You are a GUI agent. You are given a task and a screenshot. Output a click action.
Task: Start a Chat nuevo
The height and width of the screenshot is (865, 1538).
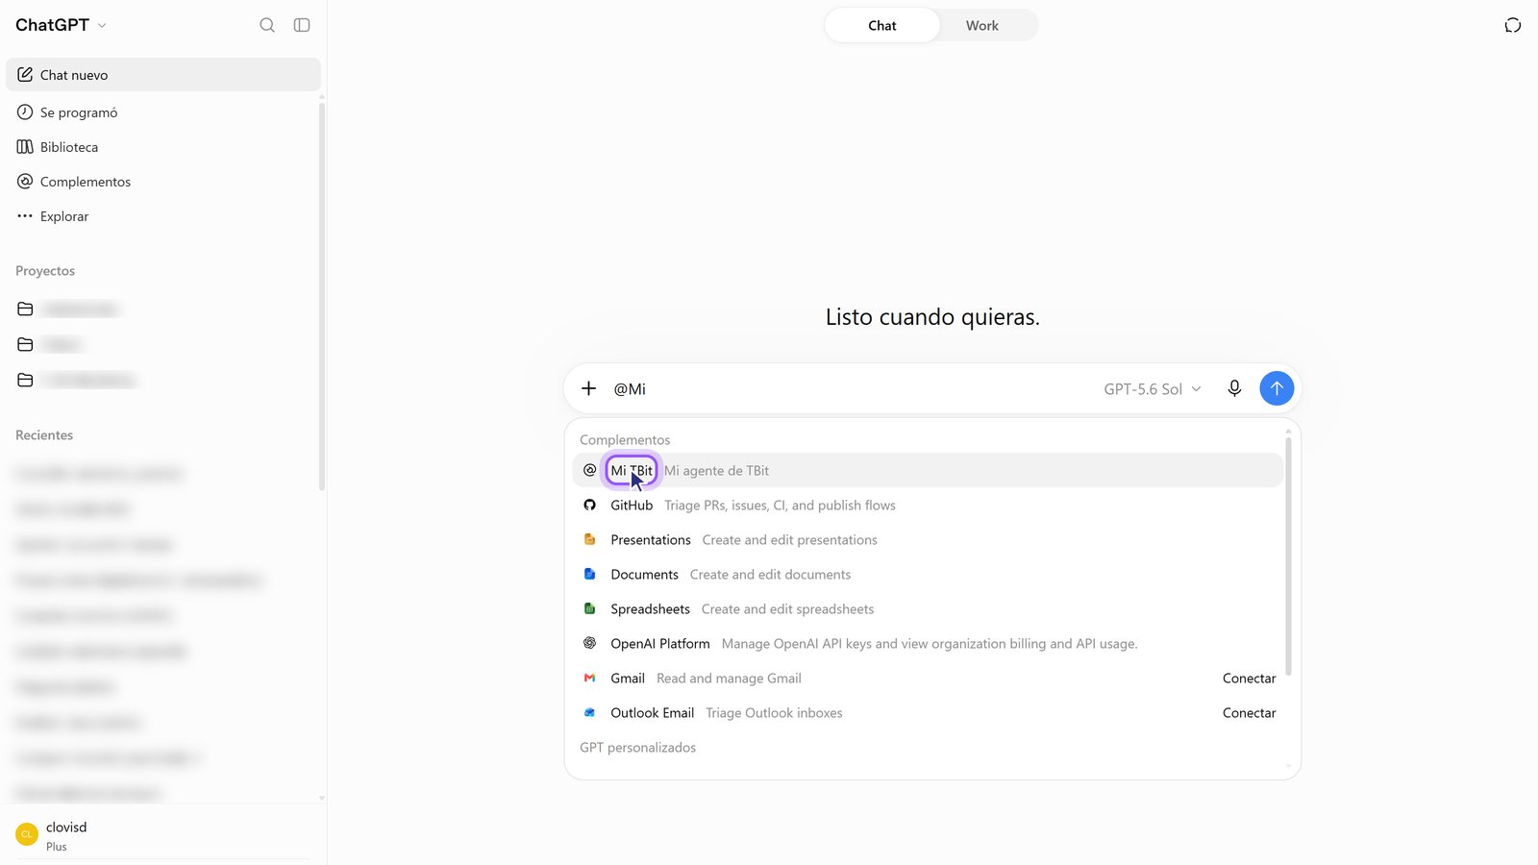[x=163, y=75]
